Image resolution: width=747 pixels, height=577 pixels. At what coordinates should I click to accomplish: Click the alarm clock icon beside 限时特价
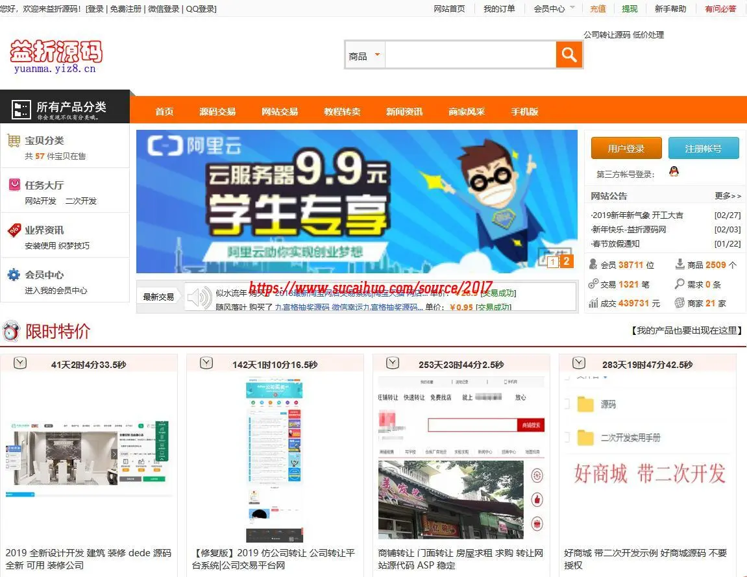pyautogui.click(x=10, y=331)
